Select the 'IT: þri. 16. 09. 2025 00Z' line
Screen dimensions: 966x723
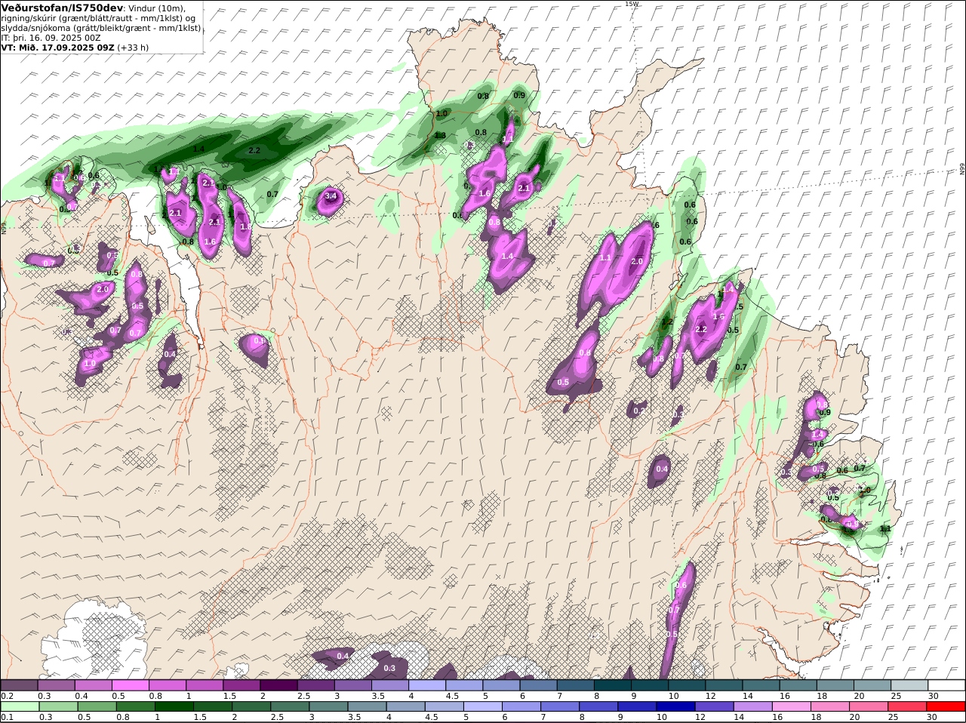pos(51,37)
